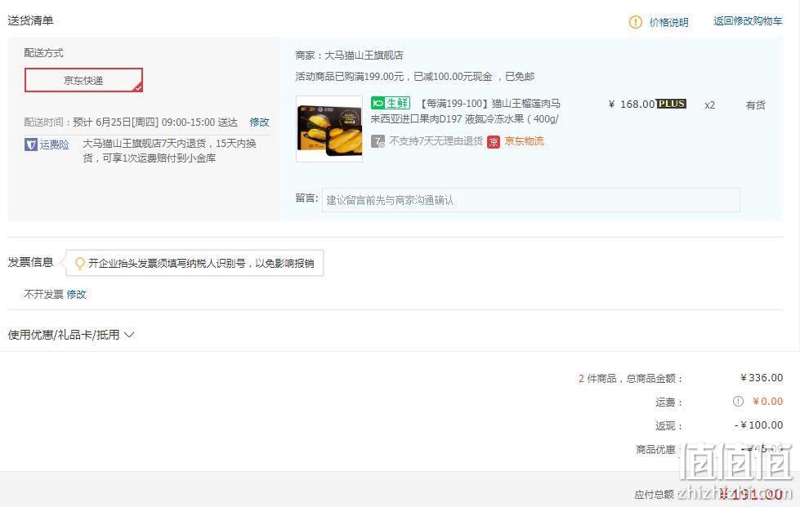Modify invoice info next to 不开发票
Viewport: 800px width, 507px height.
[x=76, y=295]
